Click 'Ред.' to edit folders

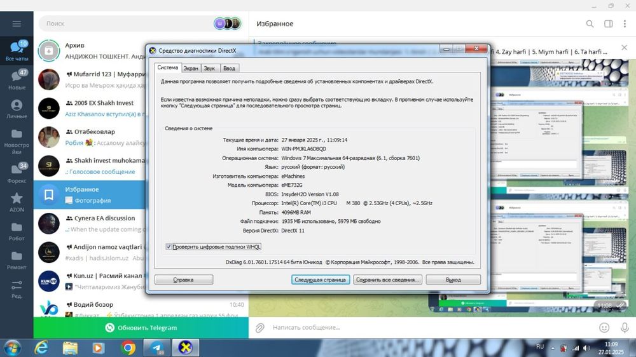pos(17,288)
